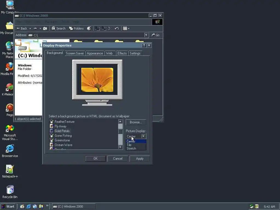Viewport: 280px width, 210px height.
Task: Click Apply in Display Properties
Action: point(140,159)
